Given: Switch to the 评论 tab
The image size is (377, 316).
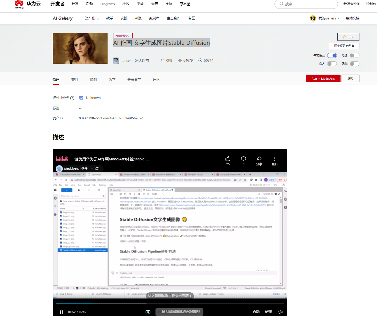Looking at the screenshot, I should tap(156, 79).
